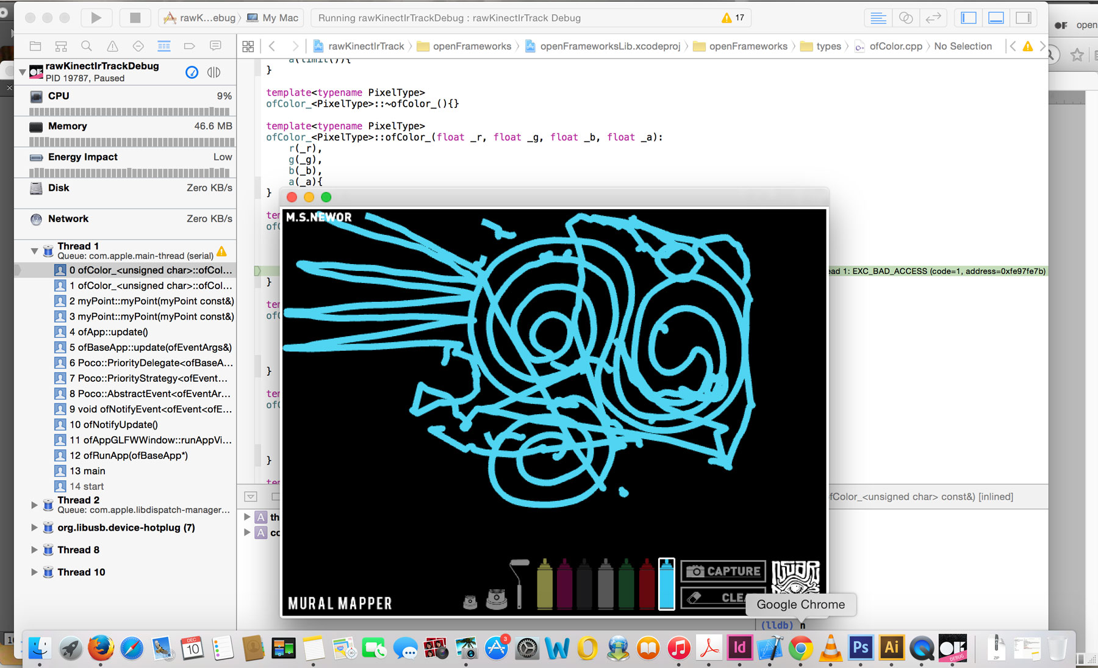Open Illustrator from the Dock
Screen dimensions: 1098x668
point(891,647)
